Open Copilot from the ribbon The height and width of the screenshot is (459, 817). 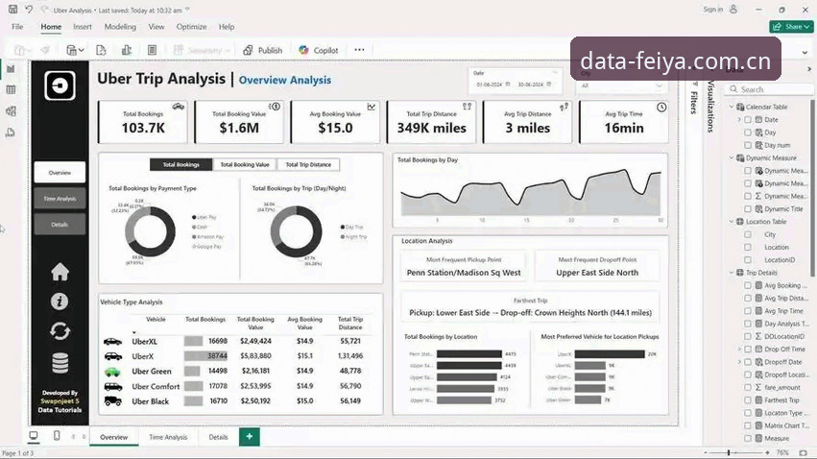(319, 50)
